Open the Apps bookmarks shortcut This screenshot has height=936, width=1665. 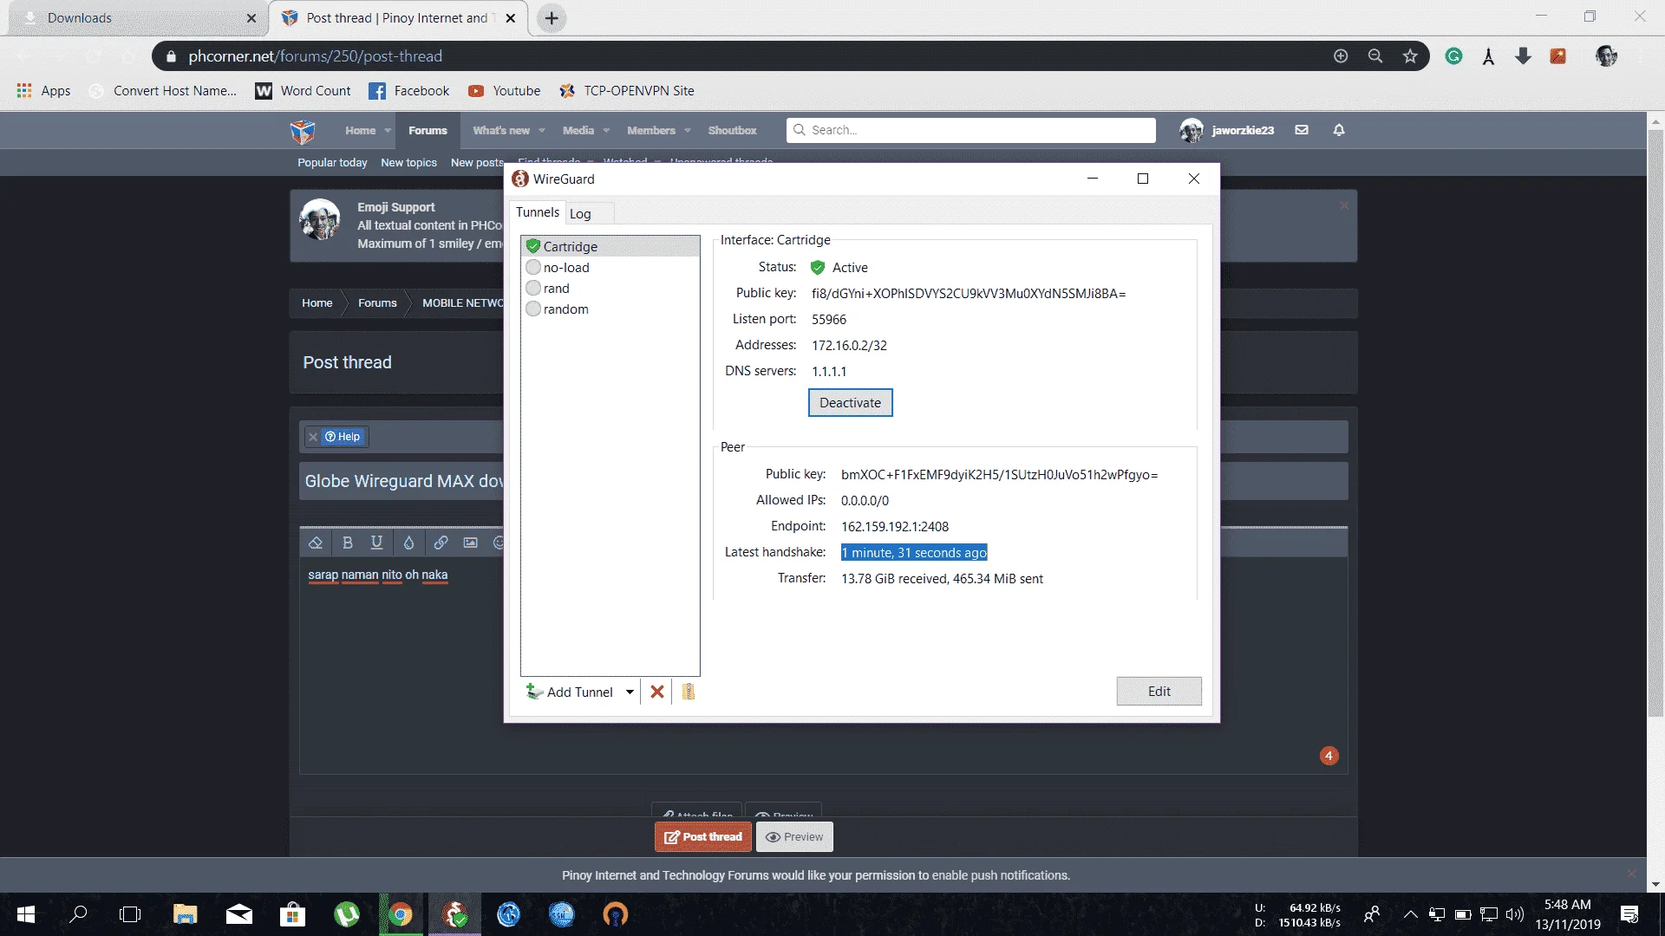[x=43, y=91]
